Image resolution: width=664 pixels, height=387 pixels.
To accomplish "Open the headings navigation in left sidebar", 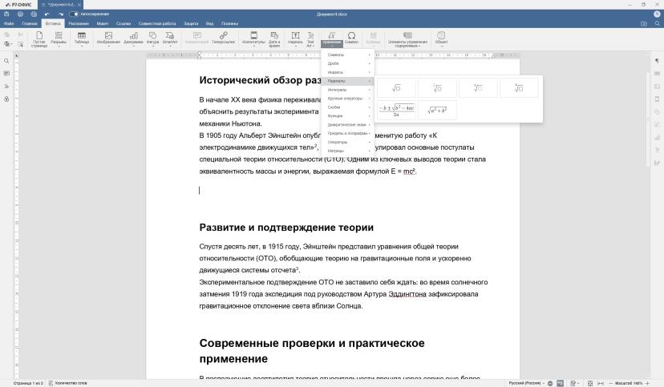I will coord(6,87).
